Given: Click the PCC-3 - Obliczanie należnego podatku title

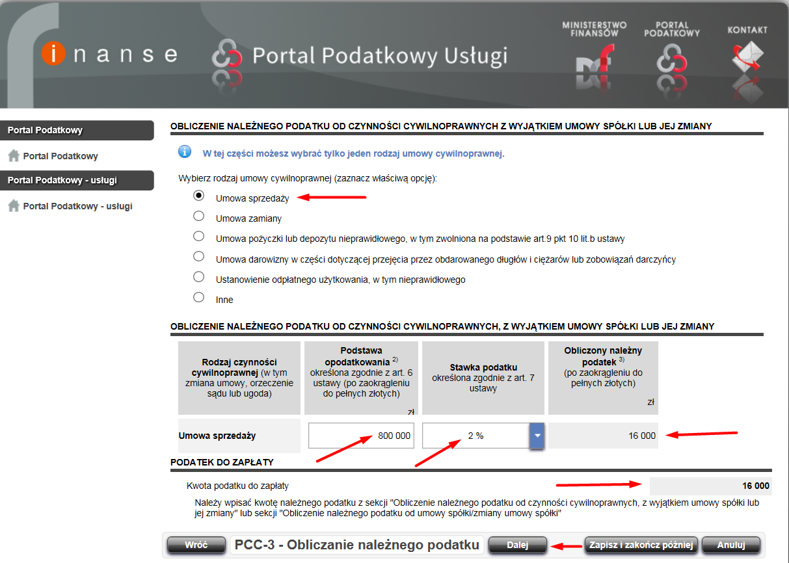Looking at the screenshot, I should click(357, 545).
